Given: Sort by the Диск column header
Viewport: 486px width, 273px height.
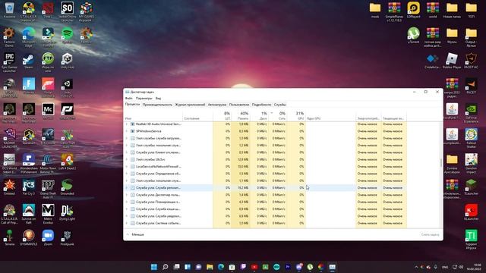Looking at the screenshot, I should coord(259,116).
